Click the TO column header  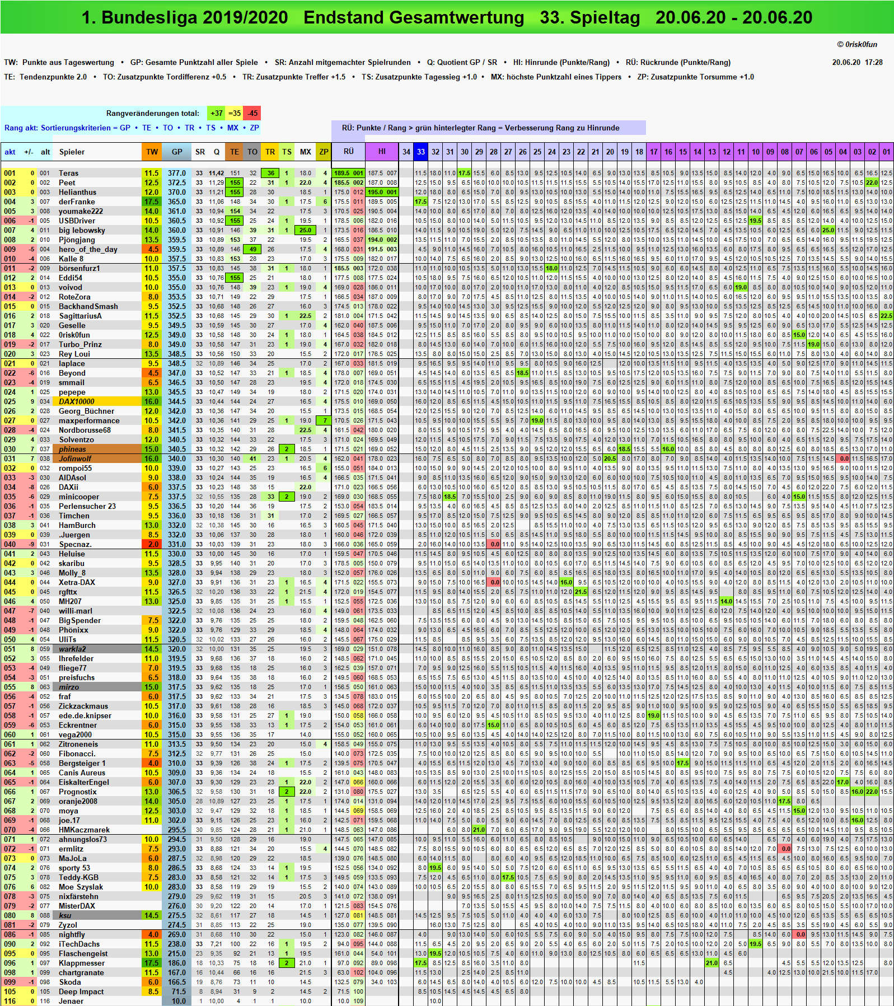(x=252, y=152)
